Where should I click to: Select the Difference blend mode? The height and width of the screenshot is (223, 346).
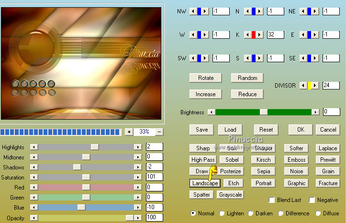(281, 213)
